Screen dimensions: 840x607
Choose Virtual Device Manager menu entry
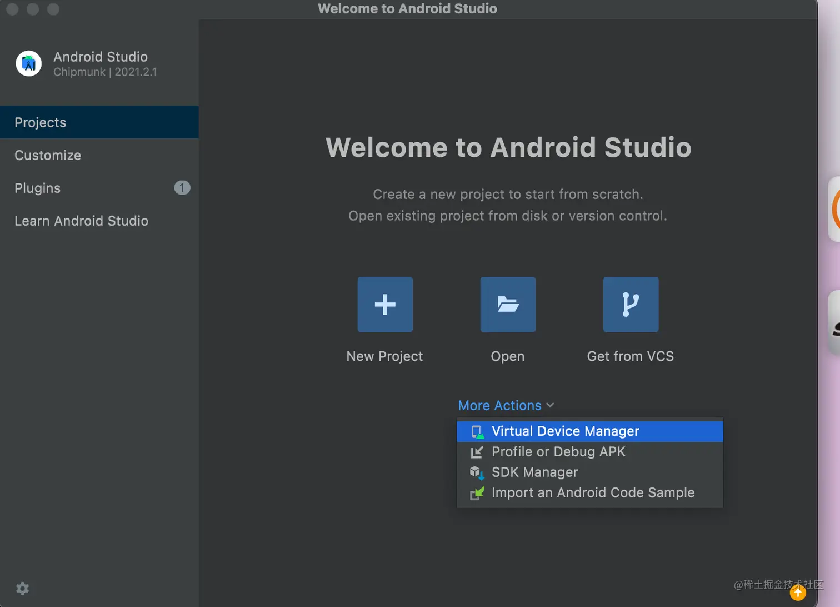coord(590,431)
